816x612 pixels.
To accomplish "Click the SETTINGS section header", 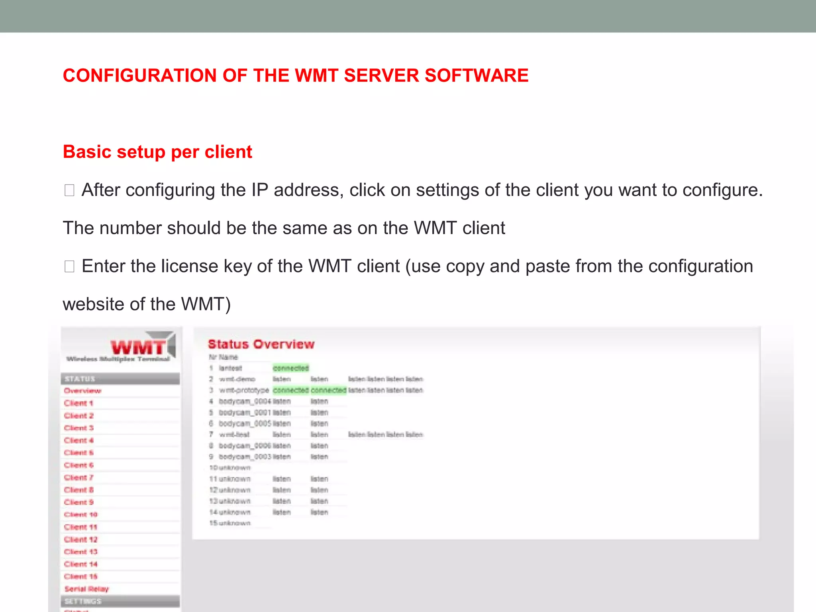I will coord(120,601).
